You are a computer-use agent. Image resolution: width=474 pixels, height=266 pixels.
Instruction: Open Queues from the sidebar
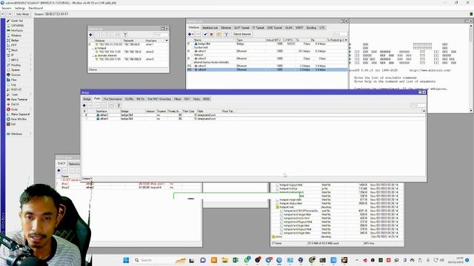point(16,75)
